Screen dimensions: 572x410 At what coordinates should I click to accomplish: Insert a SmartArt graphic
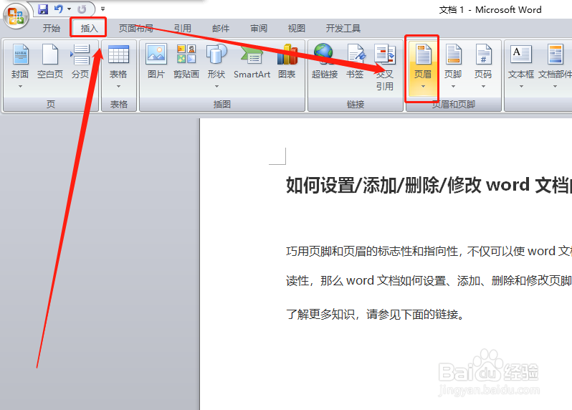tap(252, 61)
